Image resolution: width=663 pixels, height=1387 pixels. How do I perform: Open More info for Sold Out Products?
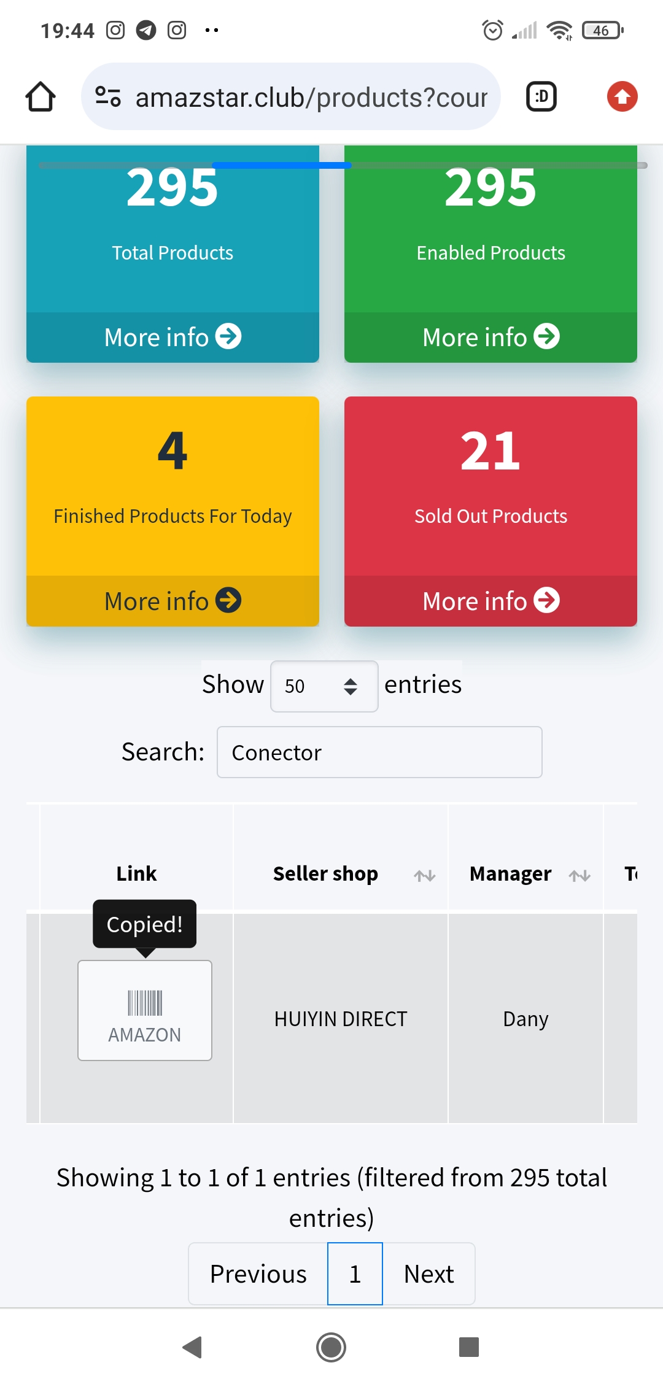(490, 601)
